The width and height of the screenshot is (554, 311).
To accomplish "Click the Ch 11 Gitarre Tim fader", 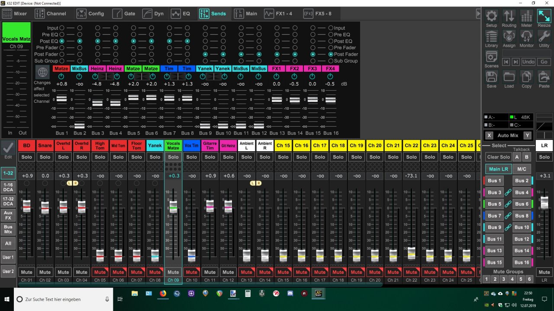I will (x=209, y=206).
